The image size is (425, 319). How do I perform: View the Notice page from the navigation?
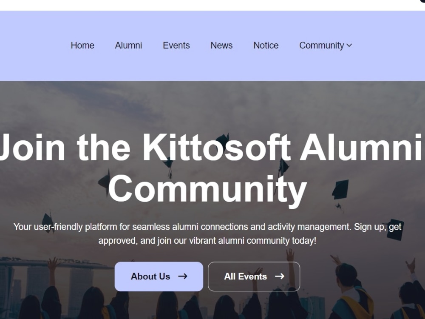point(266,46)
